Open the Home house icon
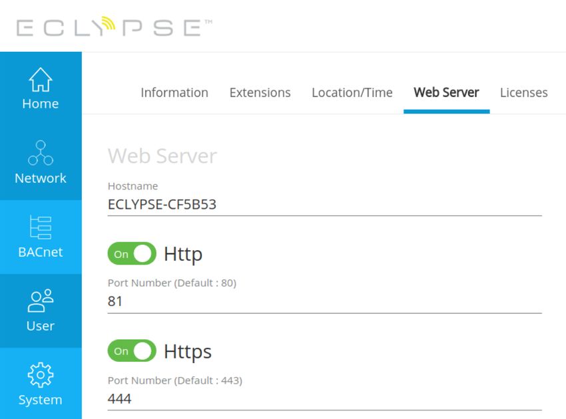This screenshot has width=566, height=419. click(x=41, y=80)
